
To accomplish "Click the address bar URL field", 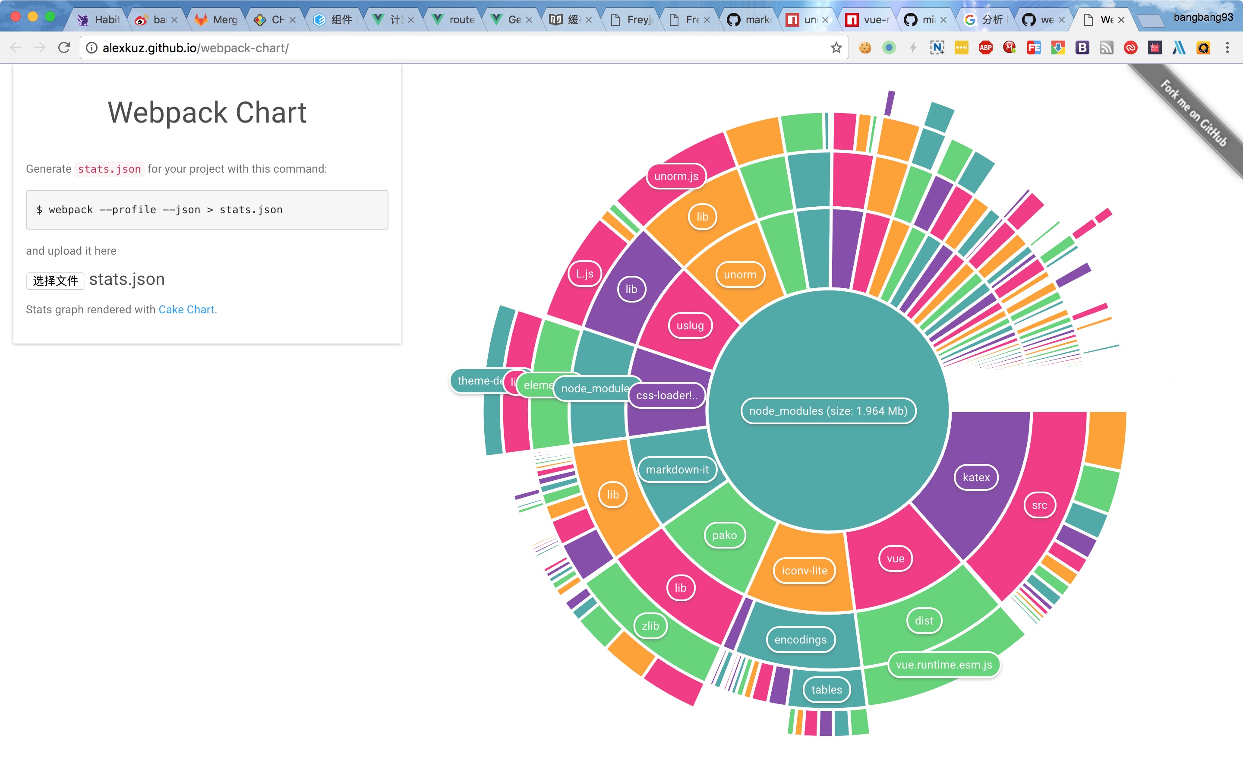I will coord(454,48).
